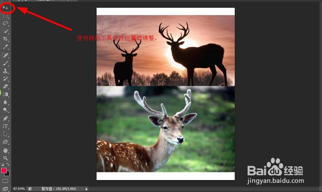Click the status bar preview icon beside zoom
Image resolution: width=322 pixels, height=192 pixels.
click(x=30, y=189)
